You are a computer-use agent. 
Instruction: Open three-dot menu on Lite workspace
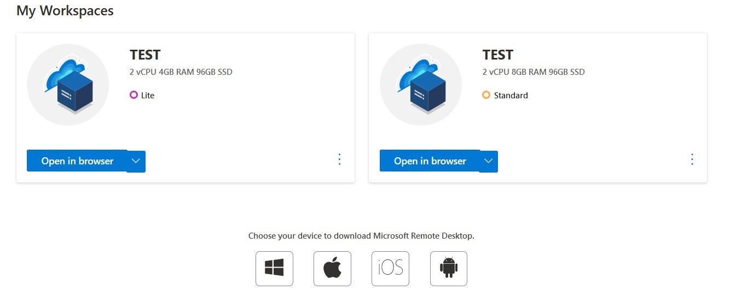(339, 159)
